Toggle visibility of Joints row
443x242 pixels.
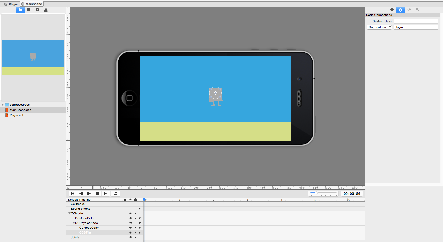[x=130, y=237]
